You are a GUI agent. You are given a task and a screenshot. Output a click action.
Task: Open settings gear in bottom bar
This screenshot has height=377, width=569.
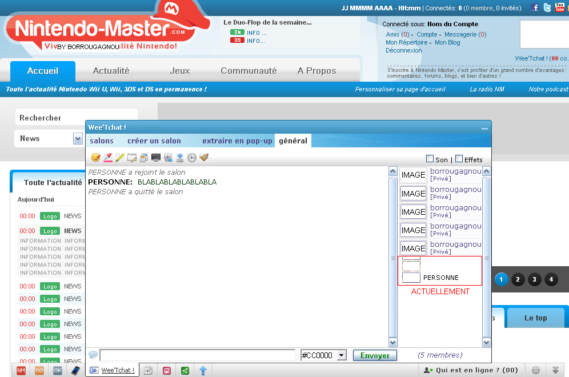point(536,370)
